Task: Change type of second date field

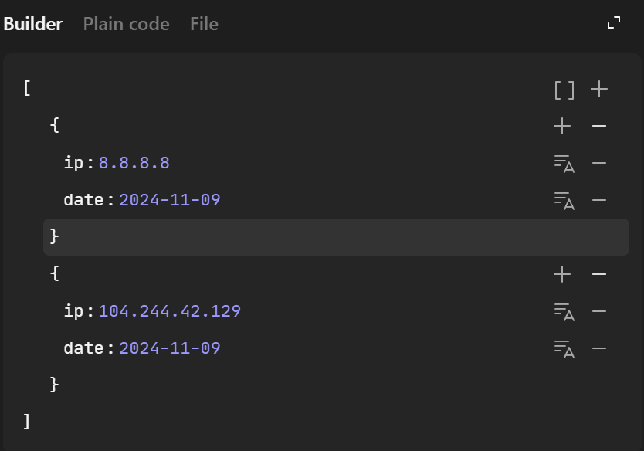Action: point(564,348)
